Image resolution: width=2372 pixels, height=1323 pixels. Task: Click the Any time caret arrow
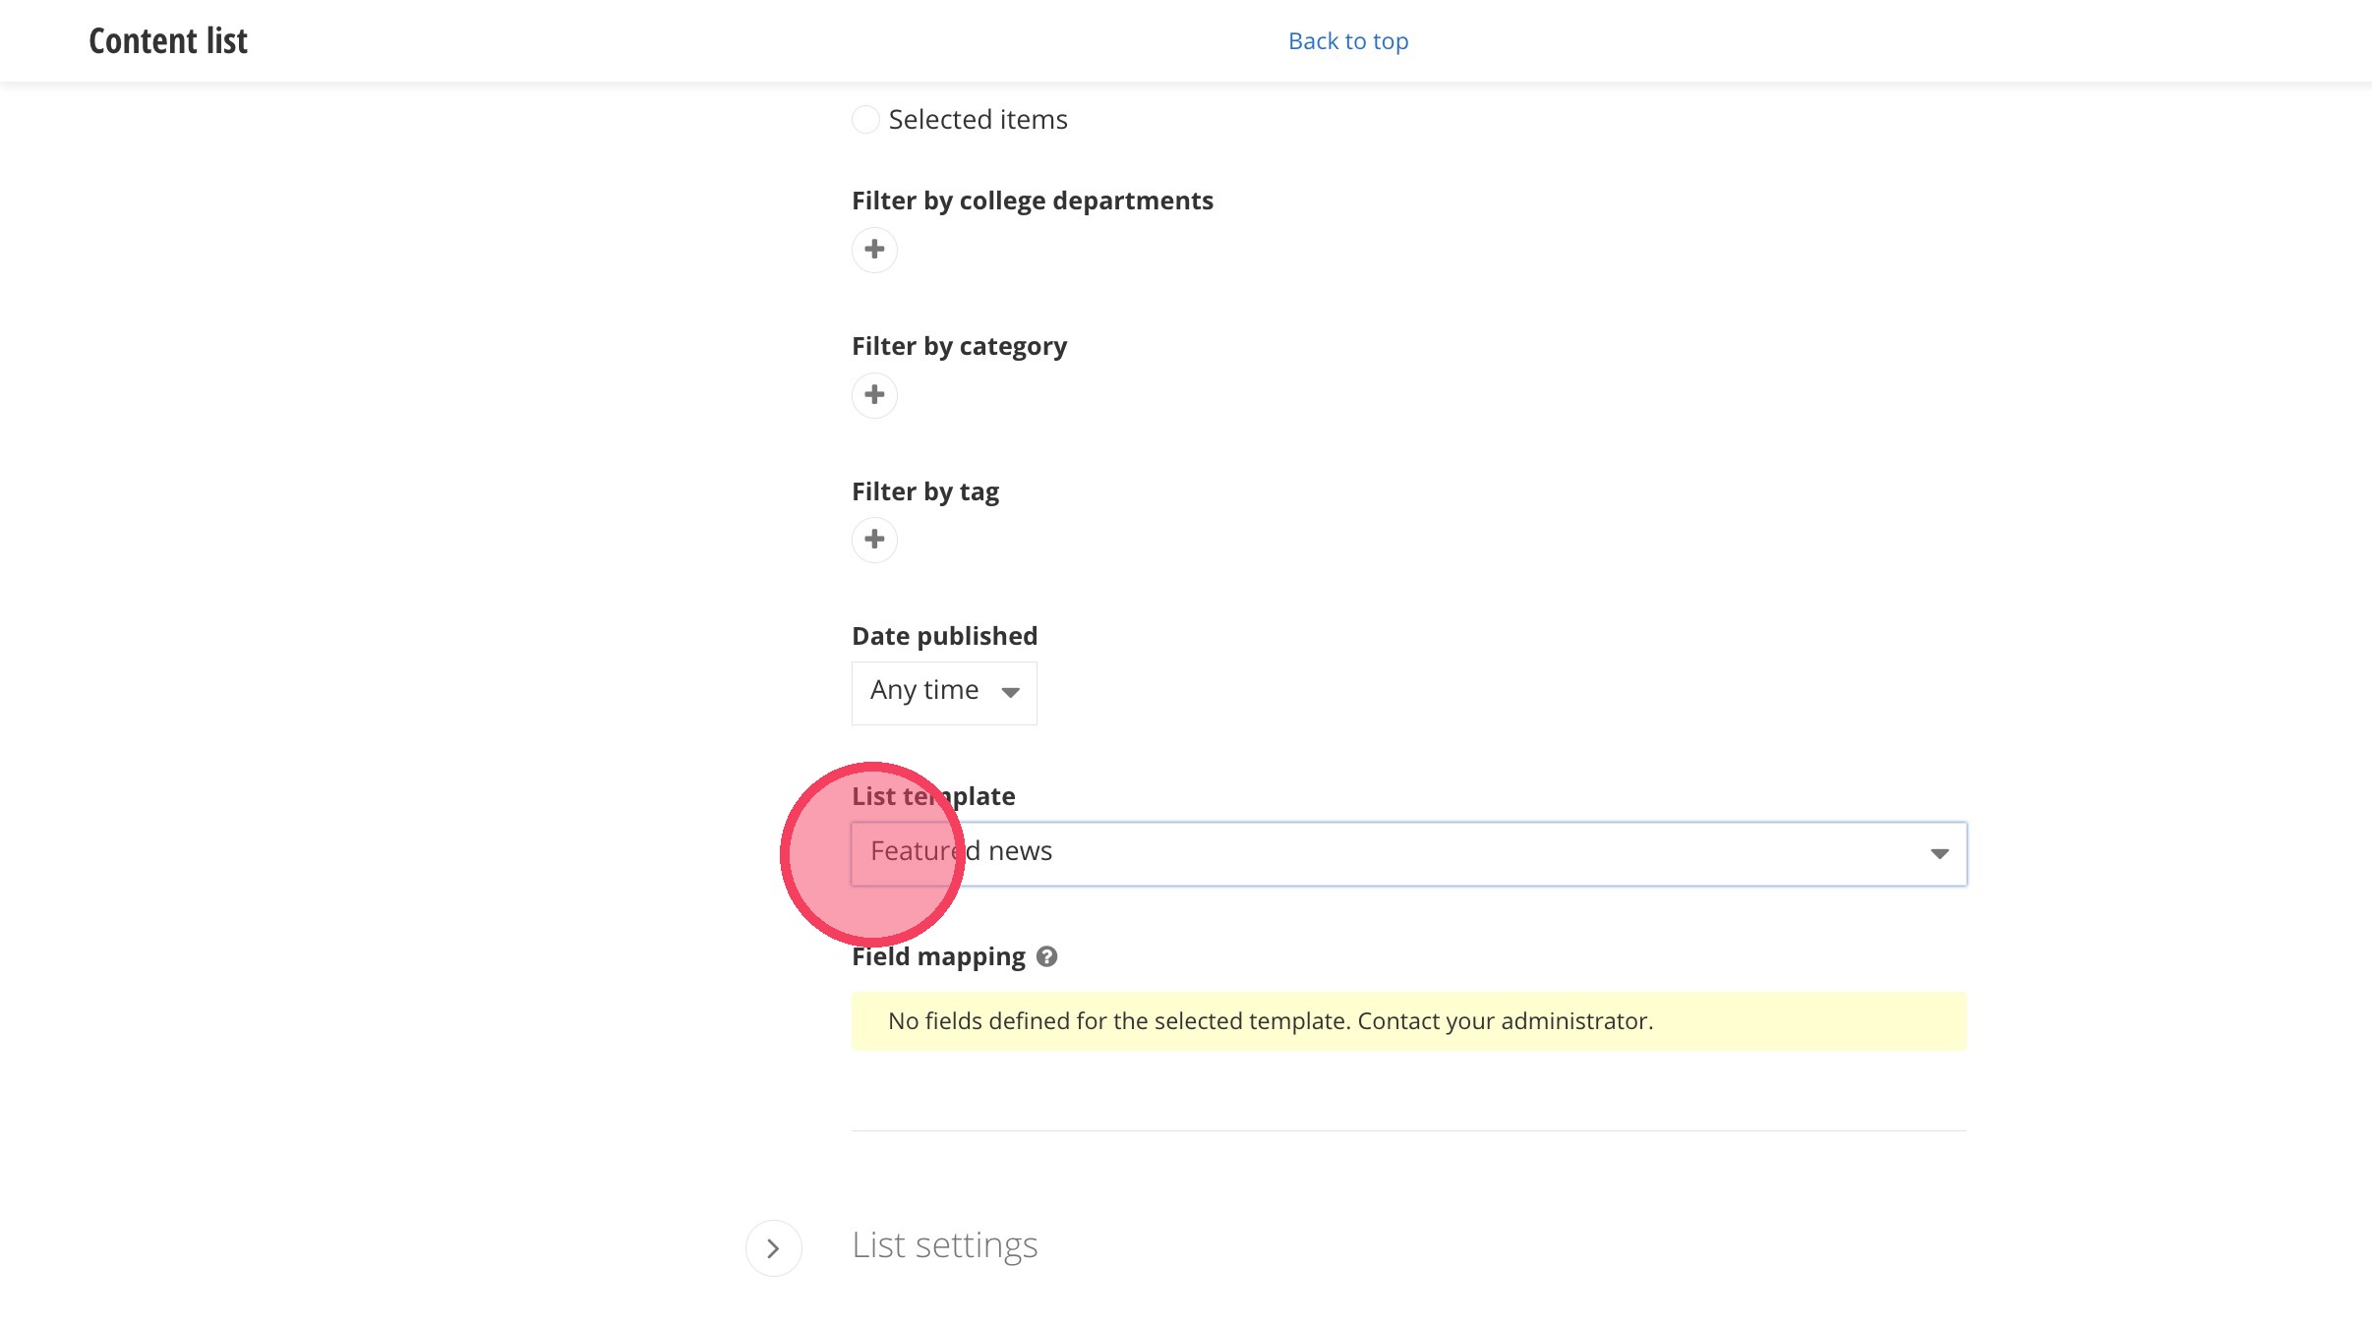click(x=1010, y=693)
